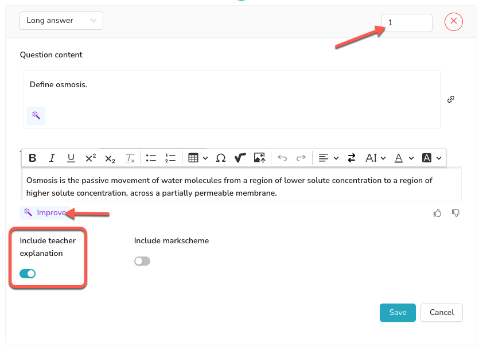Click the link icon beside question content
The height and width of the screenshot is (350, 483).
(451, 99)
